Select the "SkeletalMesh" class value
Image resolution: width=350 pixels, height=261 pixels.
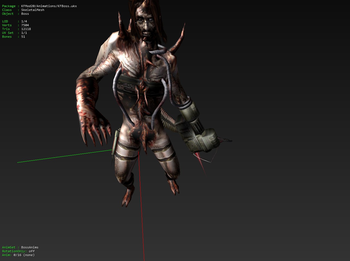(33, 10)
